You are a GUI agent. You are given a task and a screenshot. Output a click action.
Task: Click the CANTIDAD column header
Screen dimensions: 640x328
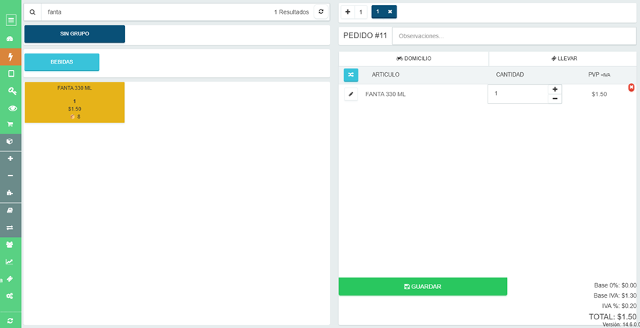click(x=510, y=74)
